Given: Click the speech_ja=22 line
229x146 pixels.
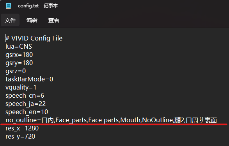Looking at the screenshot, I should coord(26,104).
